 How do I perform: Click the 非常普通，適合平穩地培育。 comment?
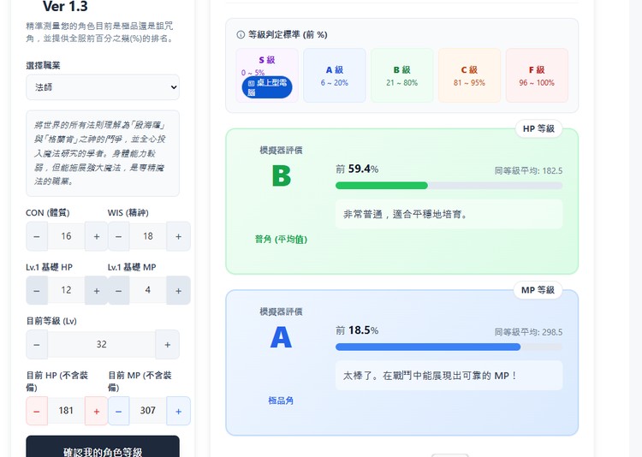[406, 214]
